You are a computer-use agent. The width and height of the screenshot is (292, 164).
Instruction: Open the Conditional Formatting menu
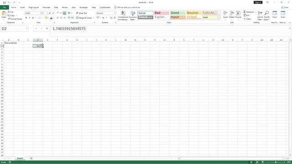point(123,15)
